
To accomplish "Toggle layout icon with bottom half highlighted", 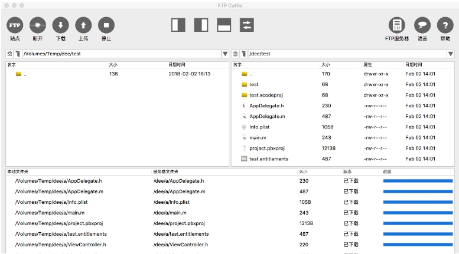I will pyautogui.click(x=224, y=25).
